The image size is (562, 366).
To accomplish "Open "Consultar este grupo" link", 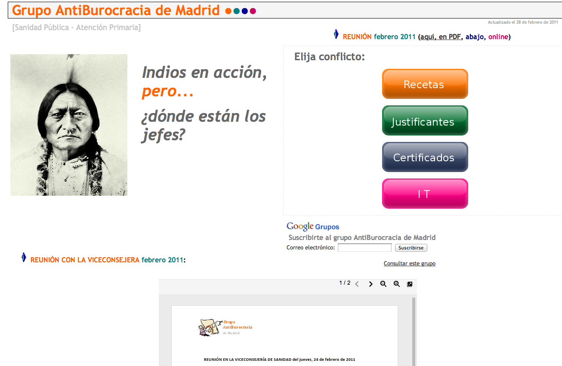I will tap(409, 264).
